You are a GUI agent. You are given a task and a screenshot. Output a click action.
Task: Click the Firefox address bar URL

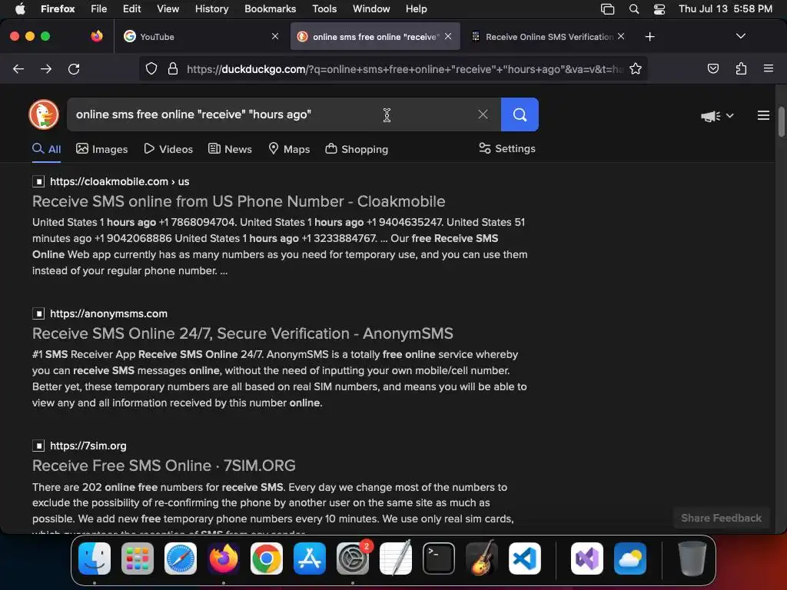(404, 69)
